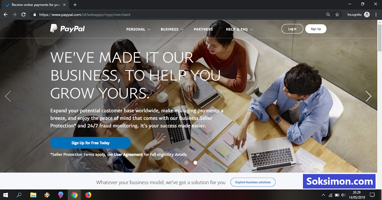Open a new tab with the plus icon

[x=75, y=5]
